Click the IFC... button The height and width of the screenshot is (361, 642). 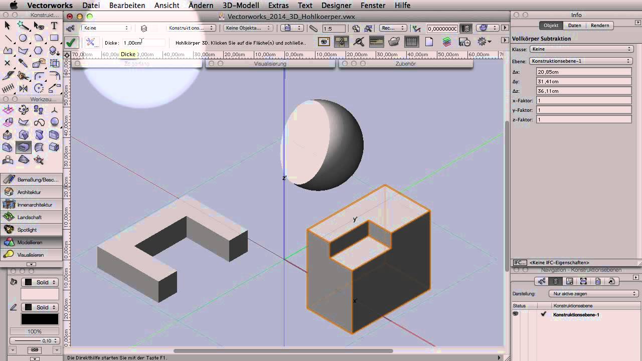520,263
